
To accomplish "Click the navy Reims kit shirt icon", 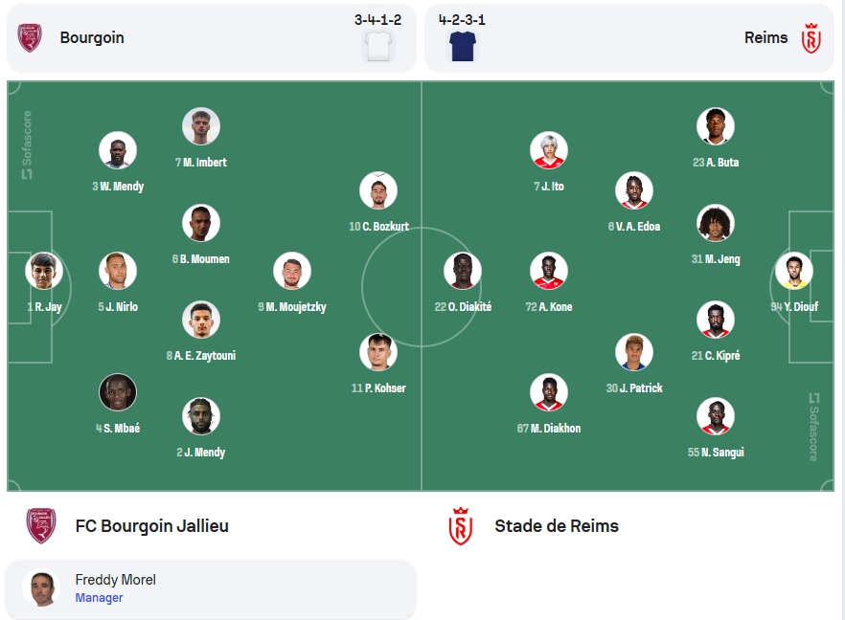I will (x=463, y=46).
